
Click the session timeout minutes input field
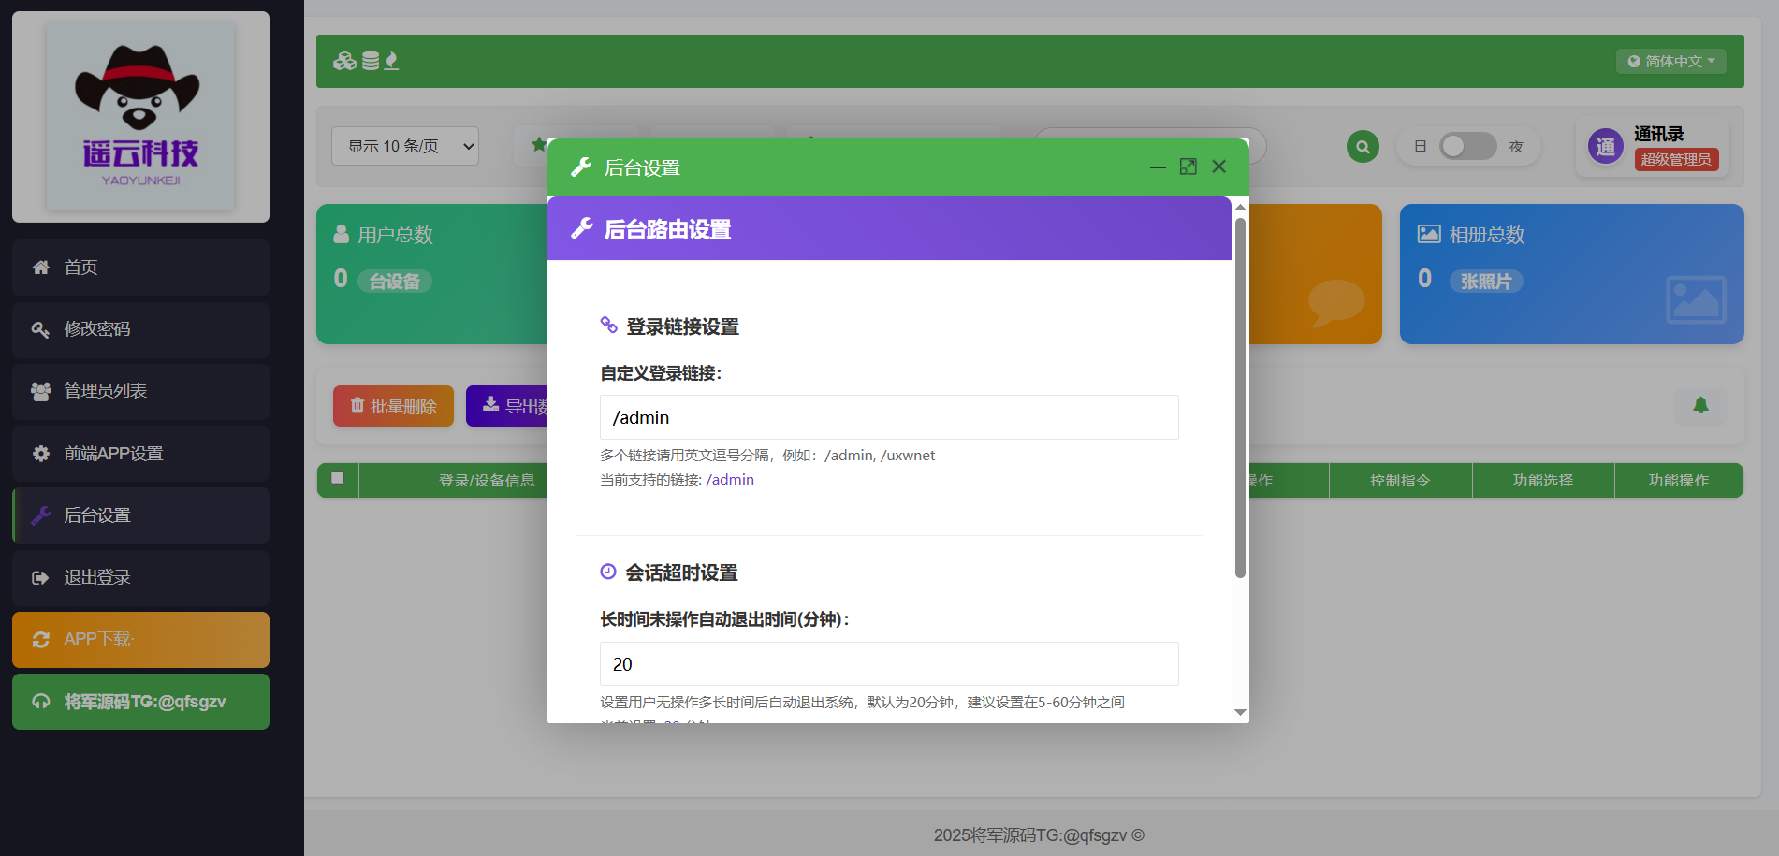tap(888, 664)
